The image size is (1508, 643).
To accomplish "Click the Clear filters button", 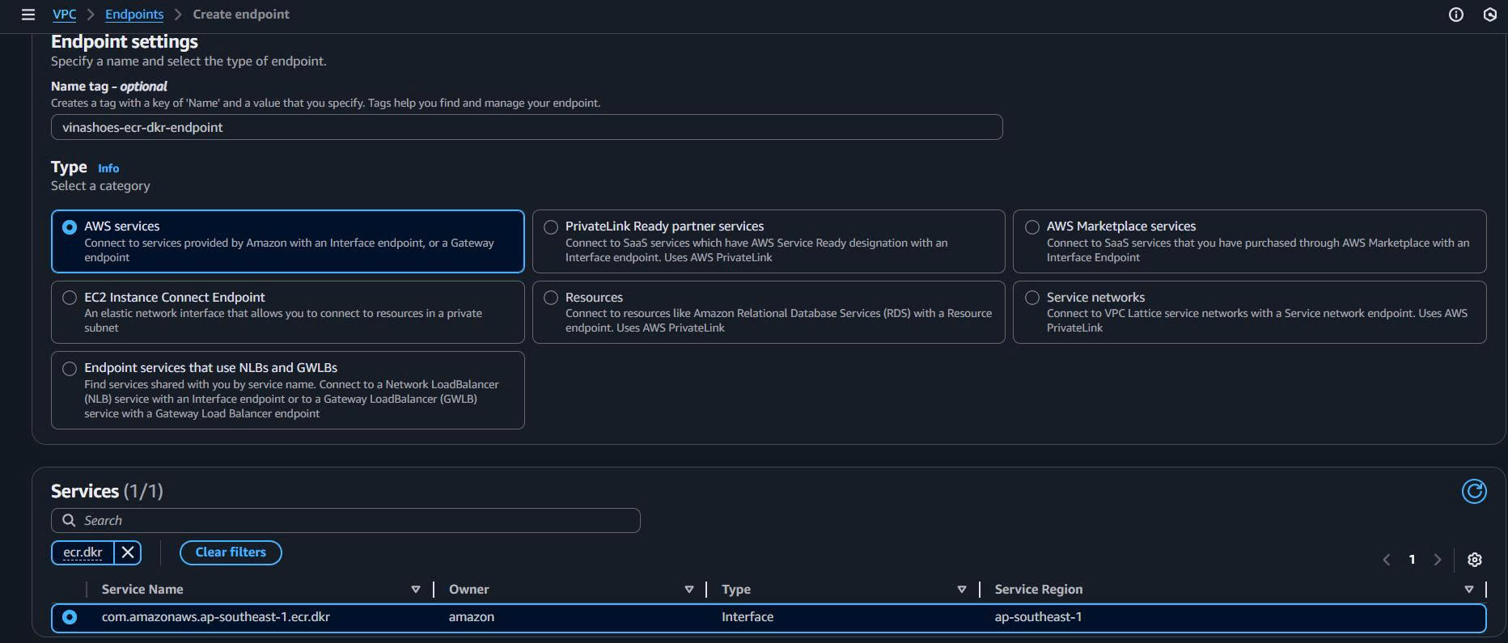I will [231, 552].
